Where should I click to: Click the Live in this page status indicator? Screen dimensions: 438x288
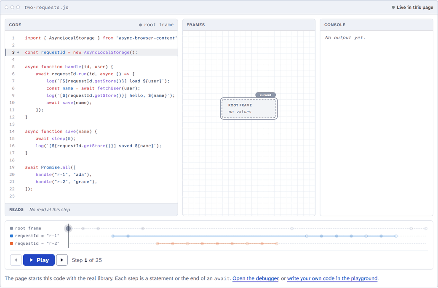click(x=412, y=7)
